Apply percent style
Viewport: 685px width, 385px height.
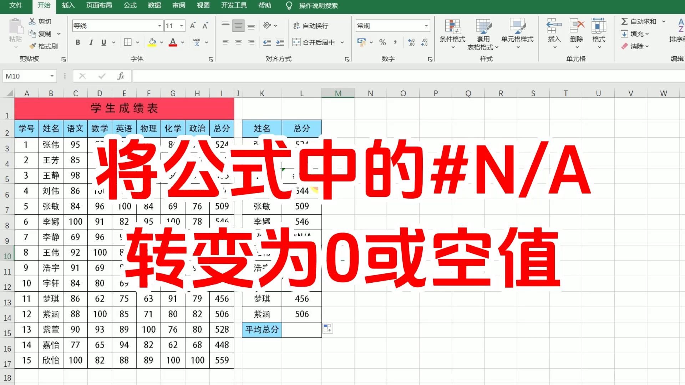[382, 42]
